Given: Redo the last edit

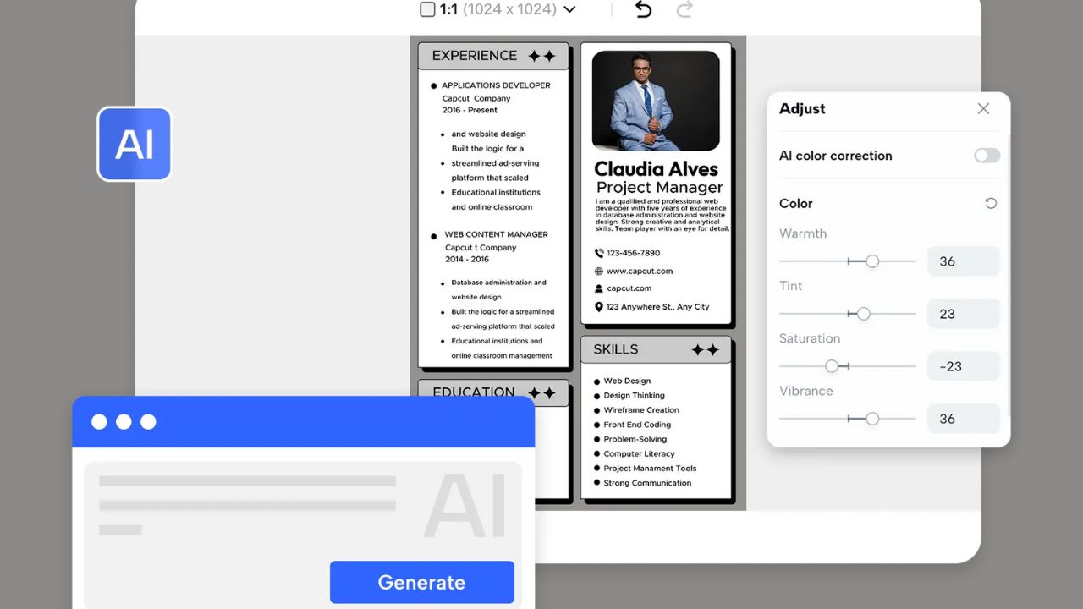Looking at the screenshot, I should (x=684, y=9).
